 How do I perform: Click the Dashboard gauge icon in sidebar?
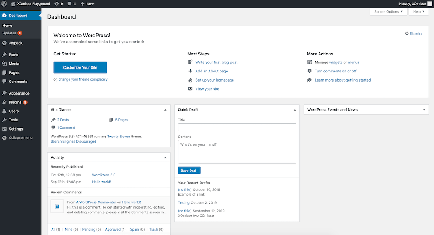(x=4, y=16)
